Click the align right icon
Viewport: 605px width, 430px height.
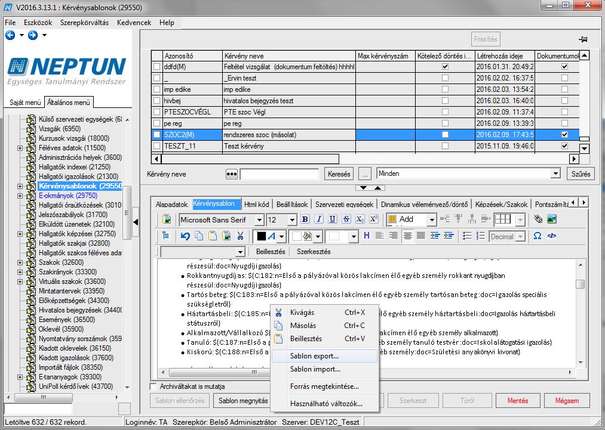pyautogui.click(x=393, y=236)
